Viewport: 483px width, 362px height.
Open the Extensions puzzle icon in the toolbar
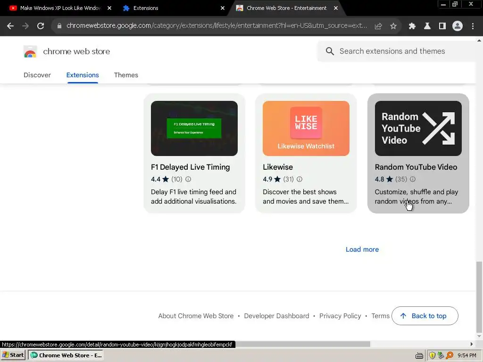pyautogui.click(x=412, y=26)
